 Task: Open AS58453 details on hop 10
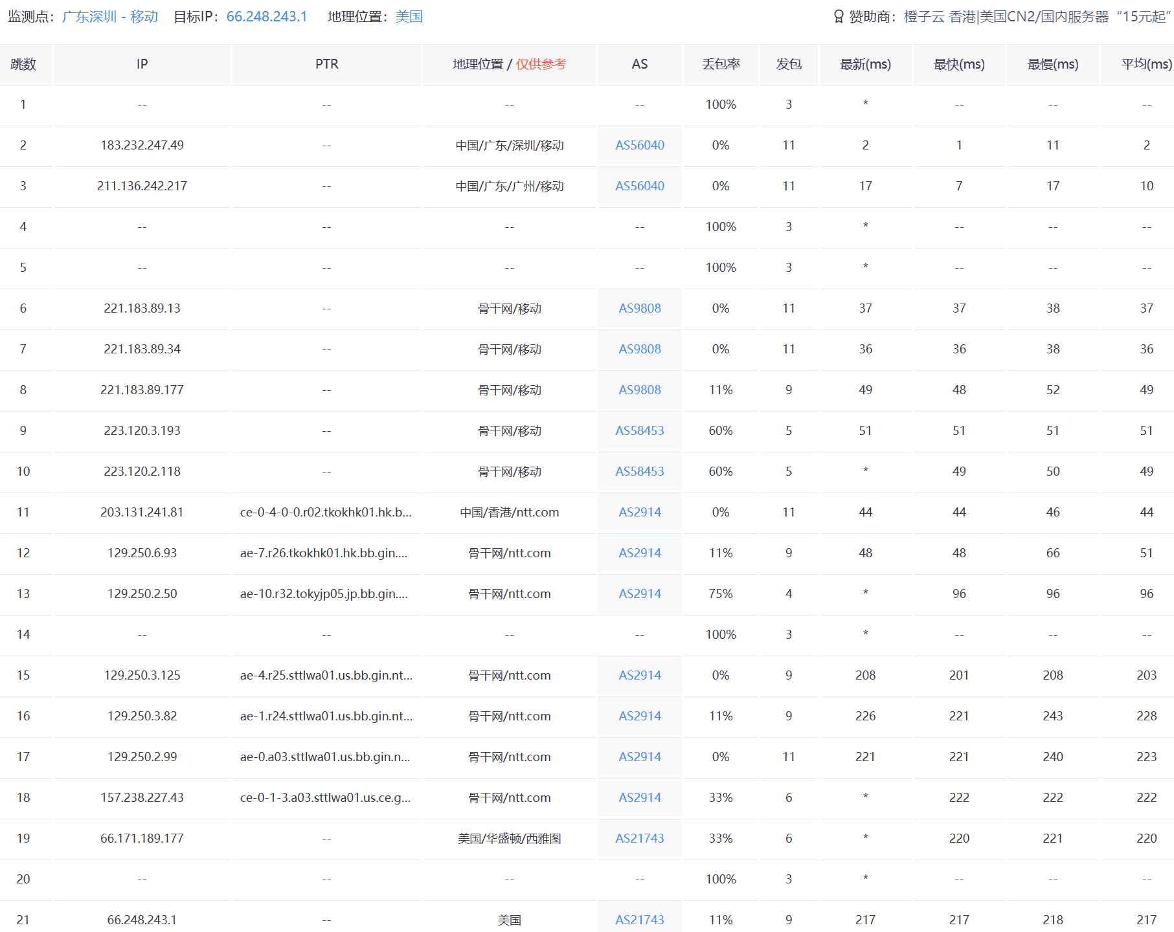639,471
